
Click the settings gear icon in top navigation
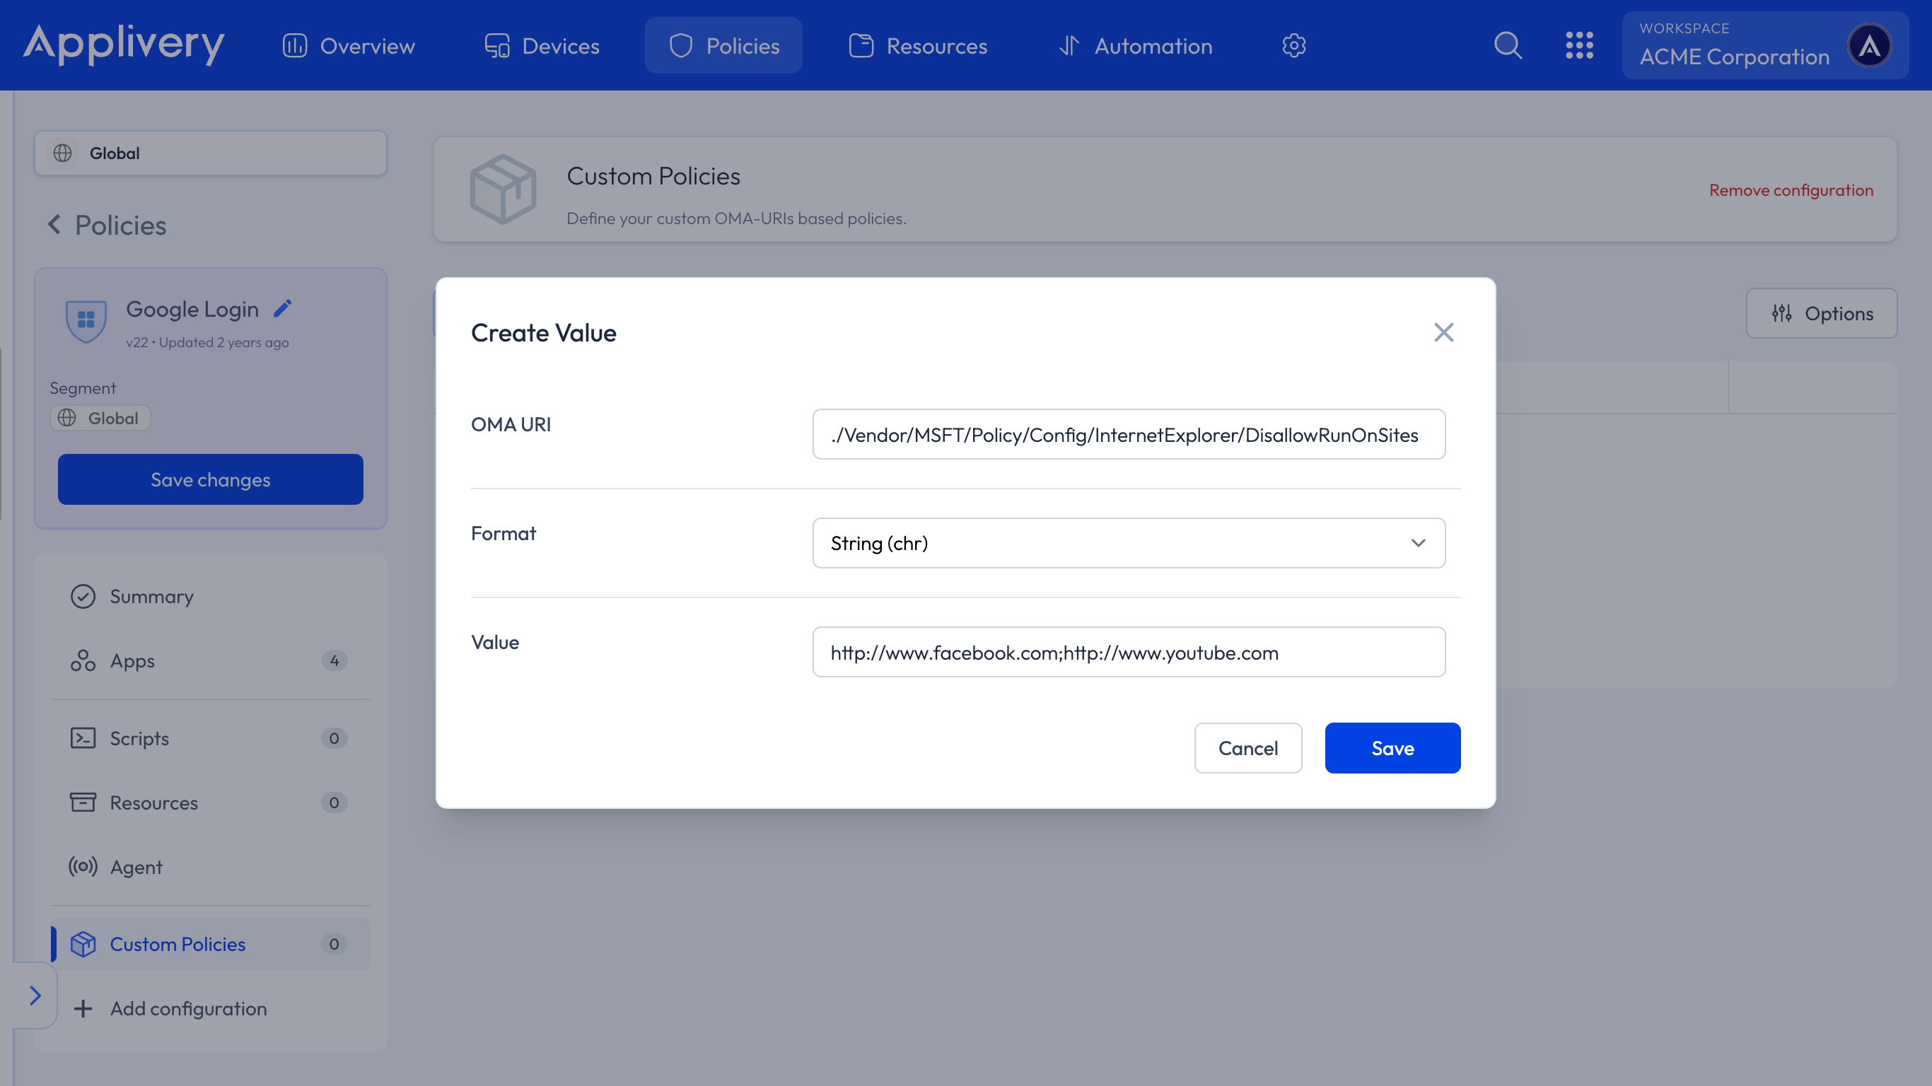pyautogui.click(x=1293, y=46)
